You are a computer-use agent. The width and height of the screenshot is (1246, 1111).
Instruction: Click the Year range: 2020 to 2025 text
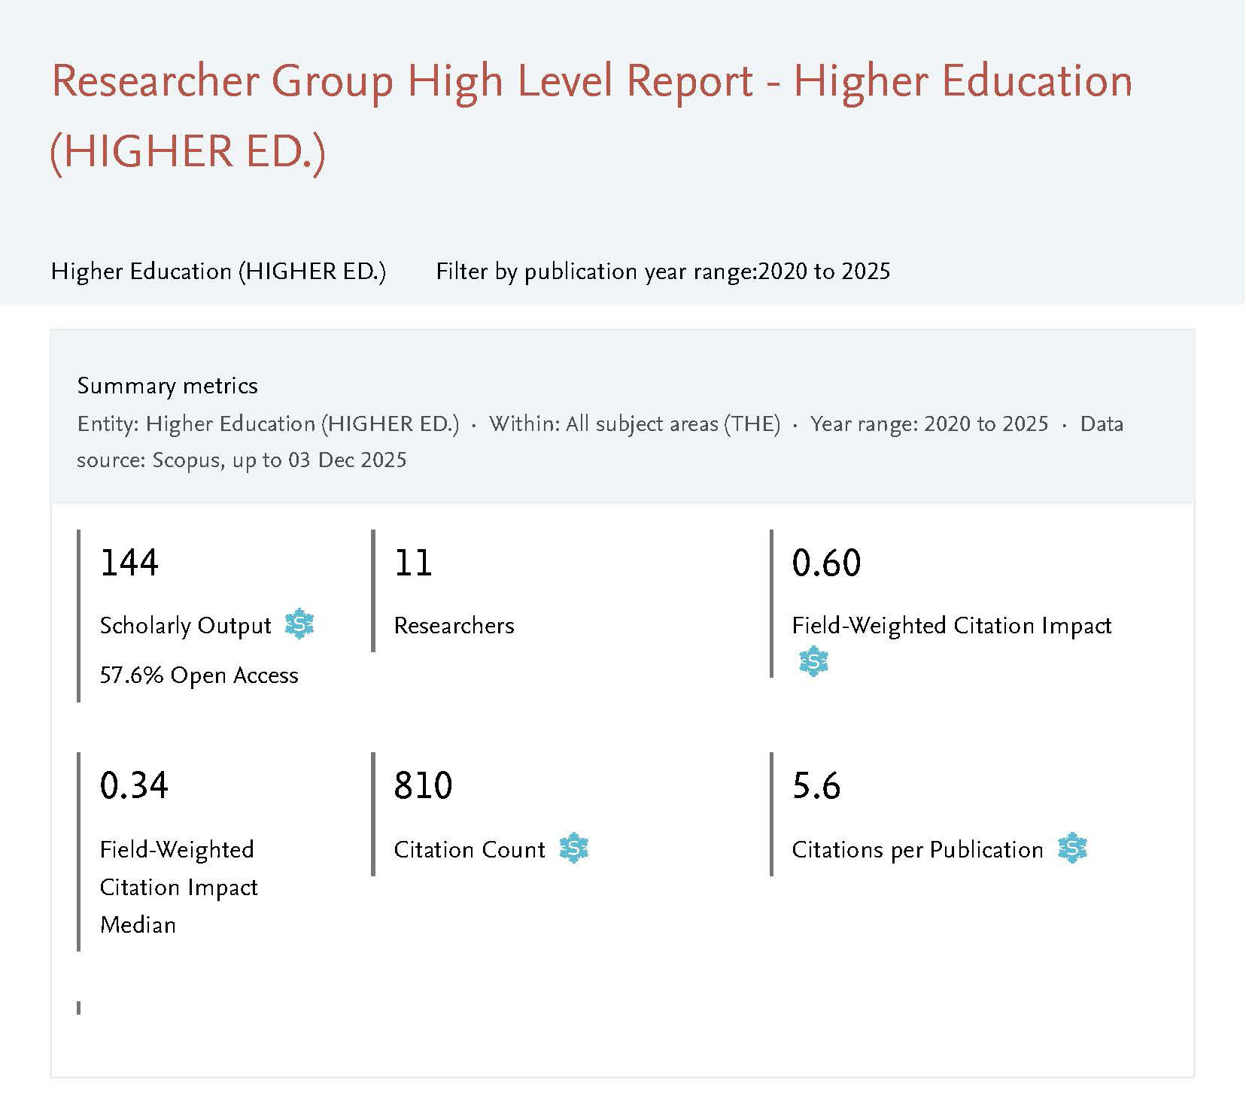click(928, 424)
